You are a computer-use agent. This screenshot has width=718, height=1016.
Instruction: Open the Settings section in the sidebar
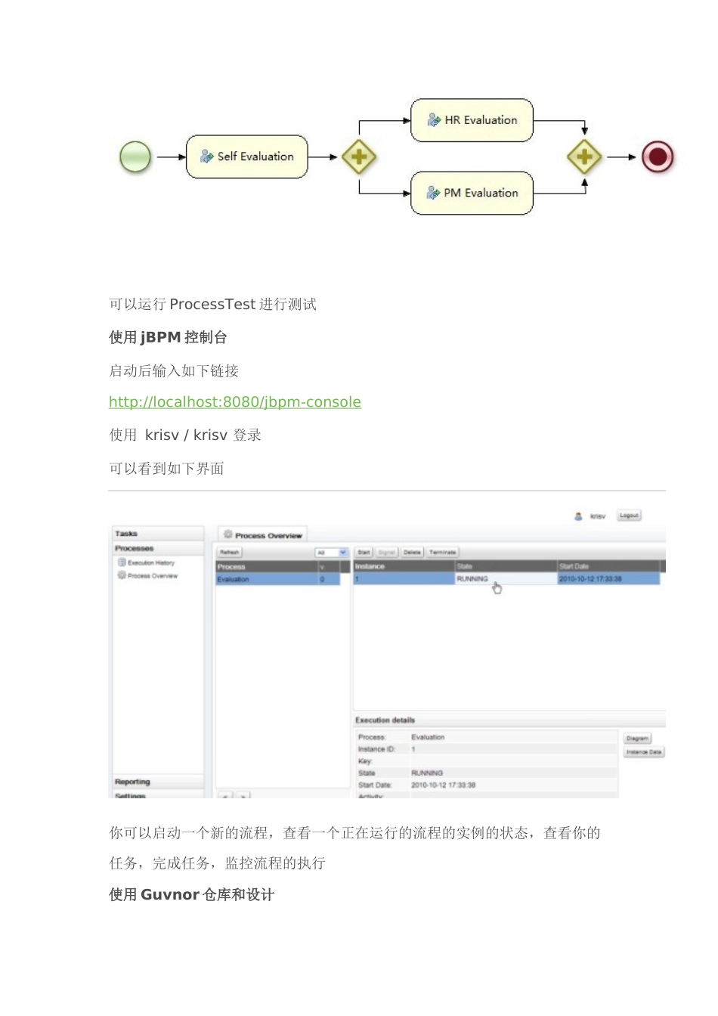tap(158, 795)
